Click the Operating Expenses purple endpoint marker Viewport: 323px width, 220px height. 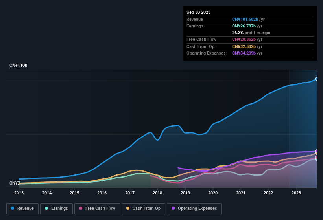[x=316, y=151]
